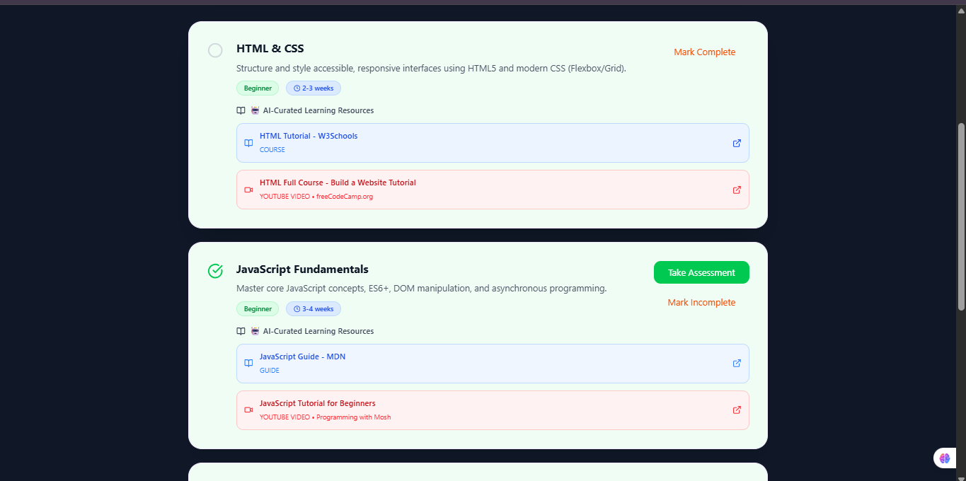This screenshot has height=481, width=966.
Task: Click the GUIDE label under JavaScript Guide
Action: [x=270, y=371]
